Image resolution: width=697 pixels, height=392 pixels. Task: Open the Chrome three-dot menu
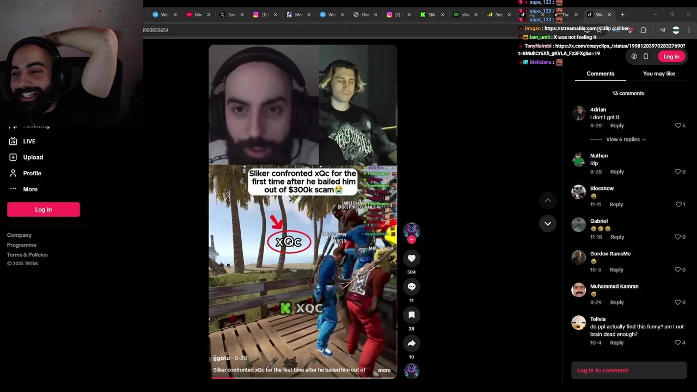689,30
